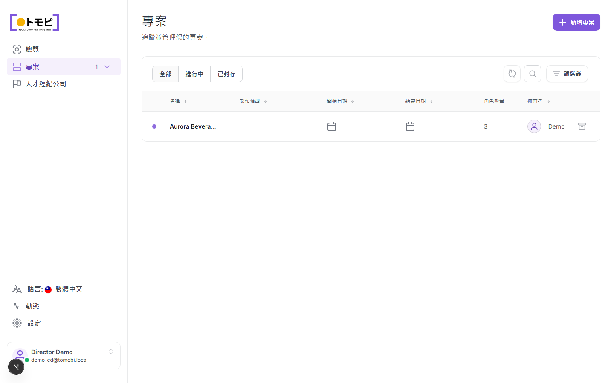Archive the Aurora project
This screenshot has height=383, width=614.
[x=582, y=126]
